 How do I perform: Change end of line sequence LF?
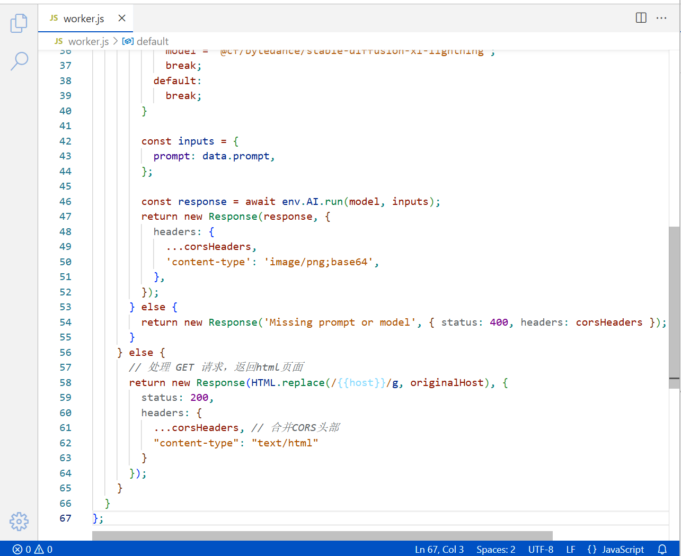571,549
